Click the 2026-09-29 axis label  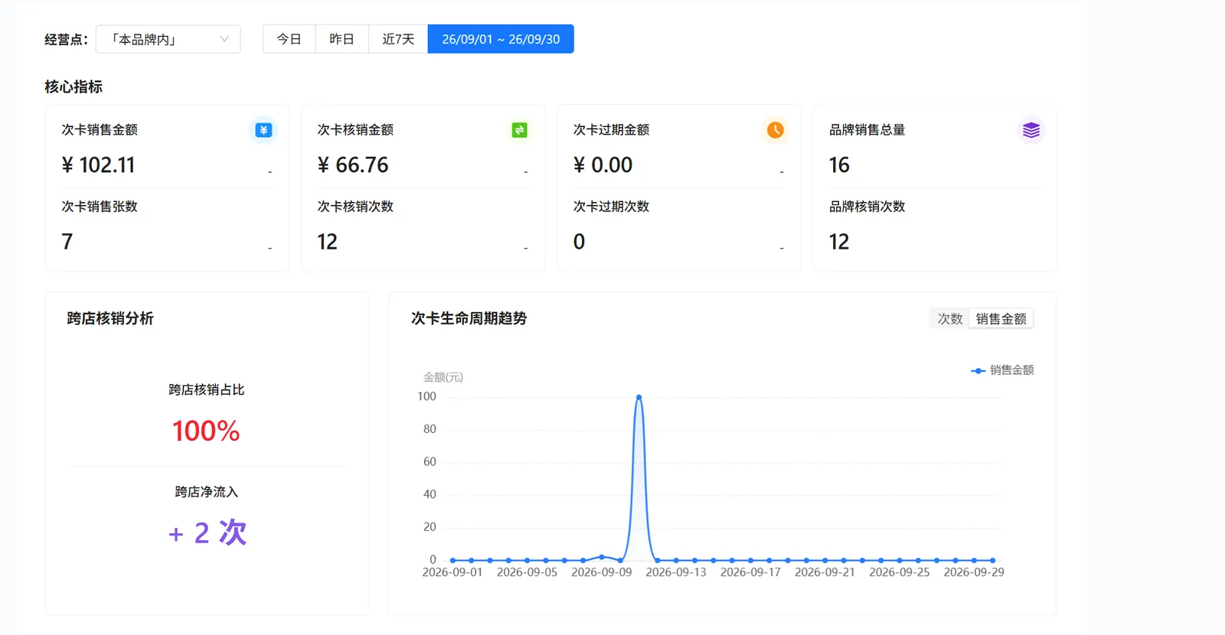974,572
